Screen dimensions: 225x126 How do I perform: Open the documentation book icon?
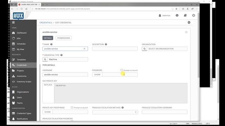pos(185,15)
